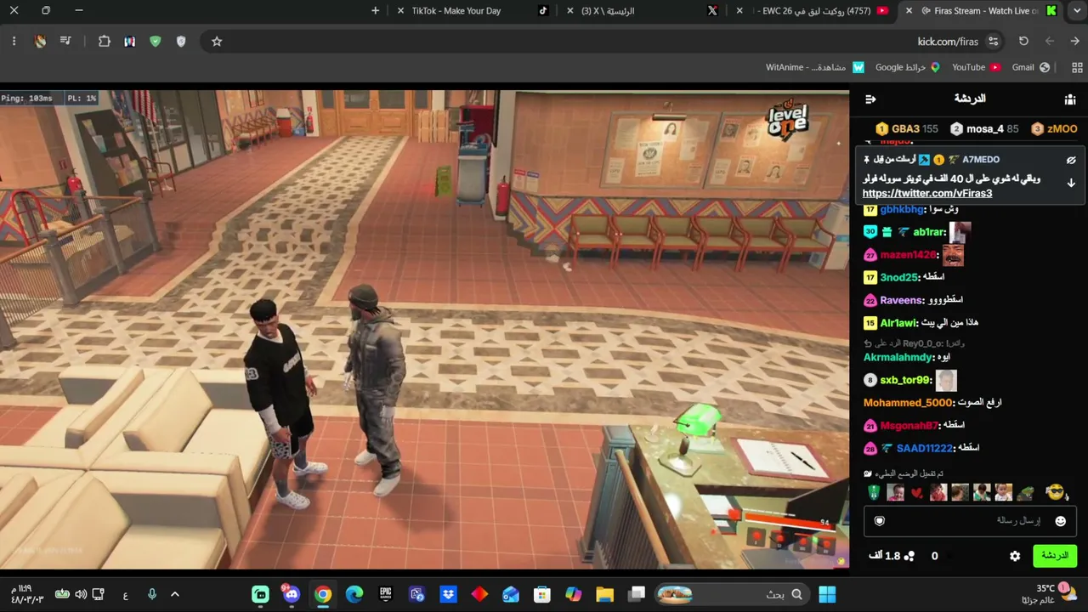Image resolution: width=1088 pixels, height=612 pixels.
Task: Open the WitAnime bookmark
Action: click(x=815, y=67)
